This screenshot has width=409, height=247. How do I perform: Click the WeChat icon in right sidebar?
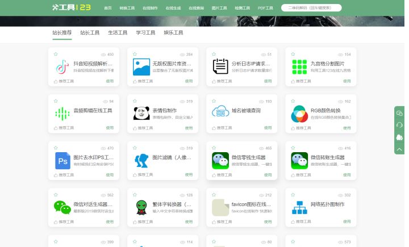[x=399, y=113]
